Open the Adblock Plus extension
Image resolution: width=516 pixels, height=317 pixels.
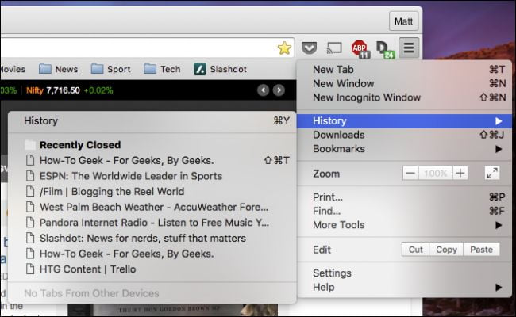360,49
